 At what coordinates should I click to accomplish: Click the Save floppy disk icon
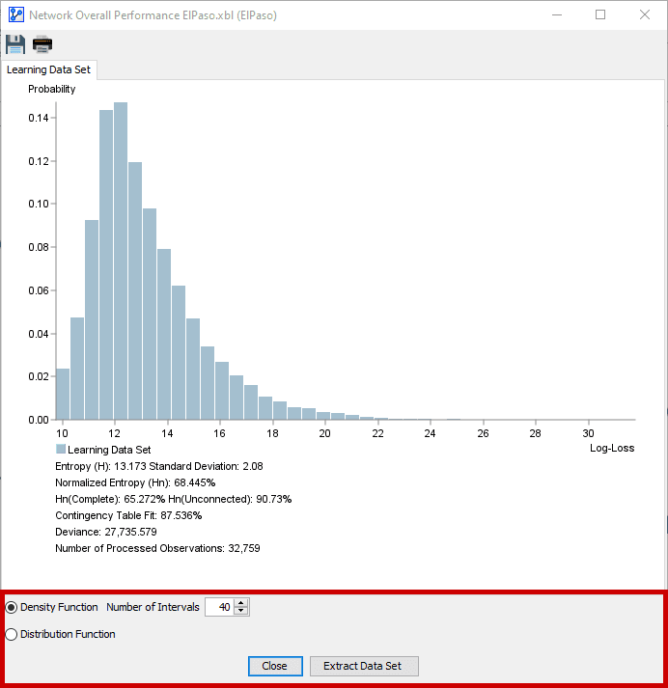pos(15,44)
